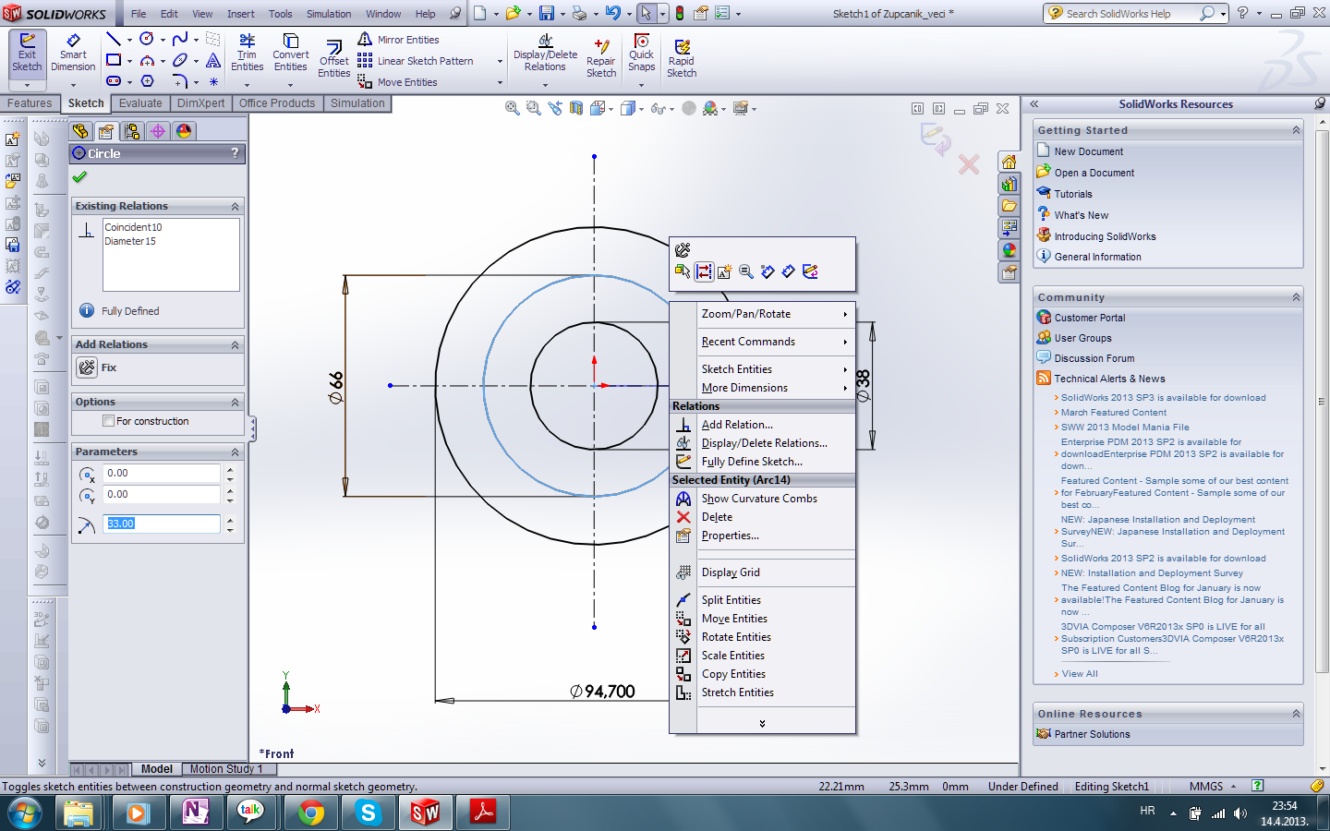Confirm circle with the green checkmark
The width and height of the screenshot is (1330, 831).
click(79, 177)
